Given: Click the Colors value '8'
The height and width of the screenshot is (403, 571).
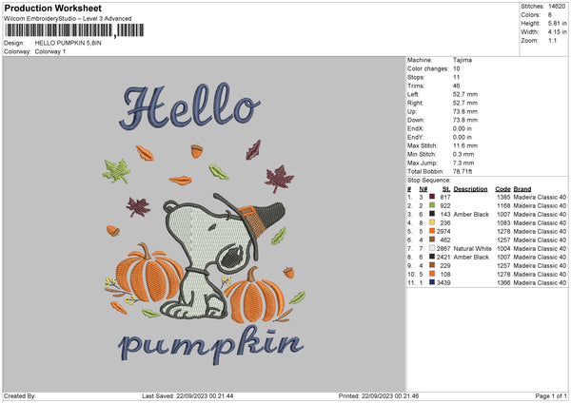Looking at the screenshot, I should [x=550, y=15].
